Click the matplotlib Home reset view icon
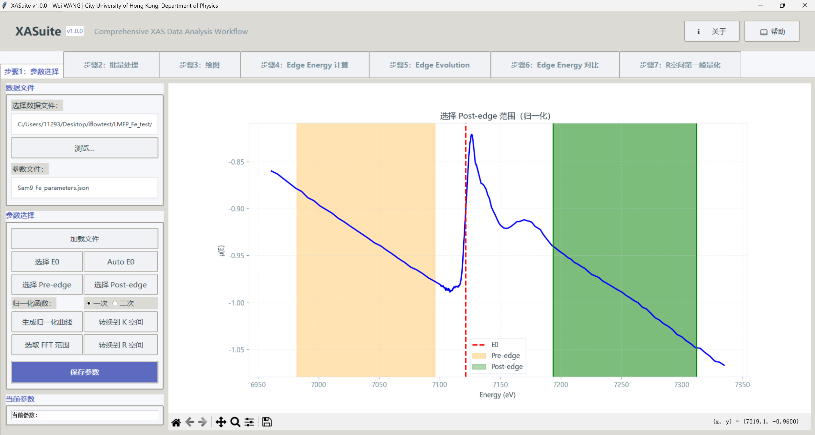Image resolution: width=815 pixels, height=435 pixels. (x=176, y=422)
